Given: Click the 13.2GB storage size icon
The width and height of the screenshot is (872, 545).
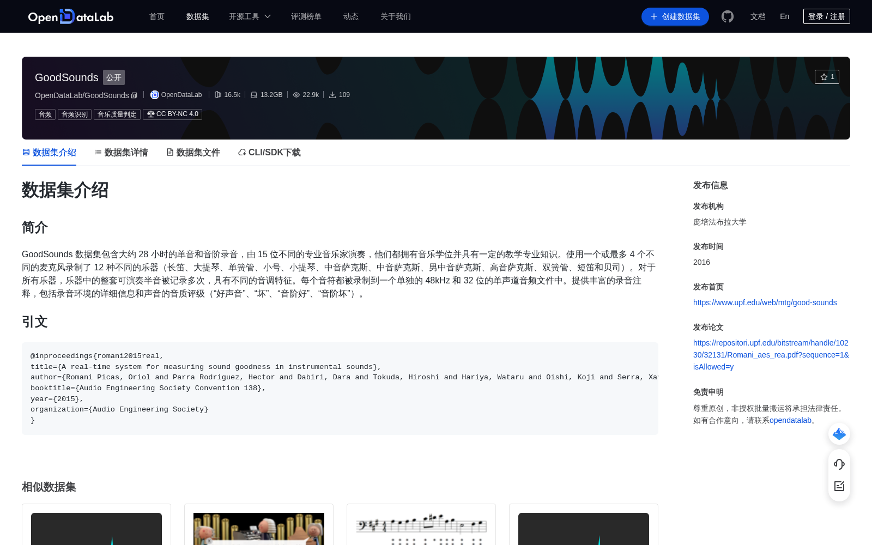Looking at the screenshot, I should coord(254,95).
